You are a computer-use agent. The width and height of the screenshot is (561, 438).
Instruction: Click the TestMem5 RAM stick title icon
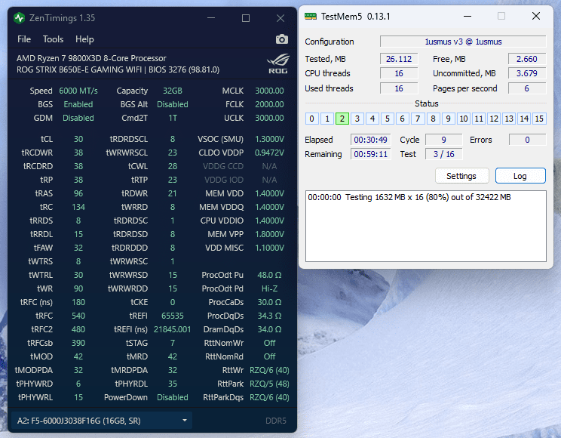point(310,16)
